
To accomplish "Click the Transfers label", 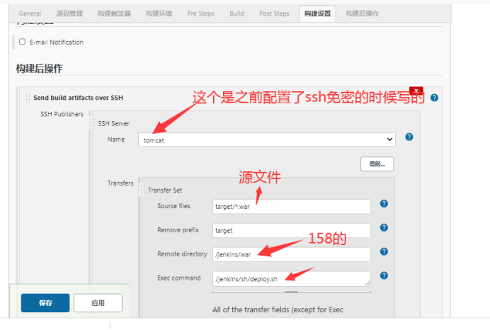I will (x=120, y=183).
